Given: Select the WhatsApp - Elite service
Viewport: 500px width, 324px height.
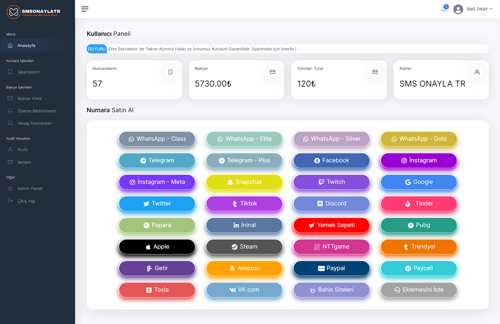Looking at the screenshot, I should pos(244,139).
